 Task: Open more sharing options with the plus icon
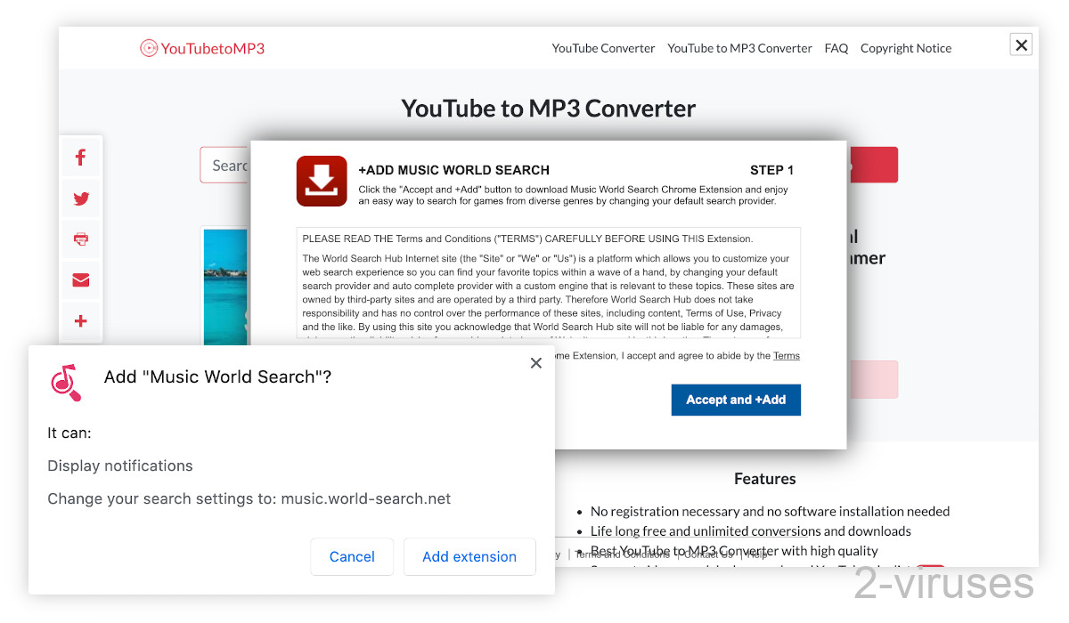(x=81, y=321)
